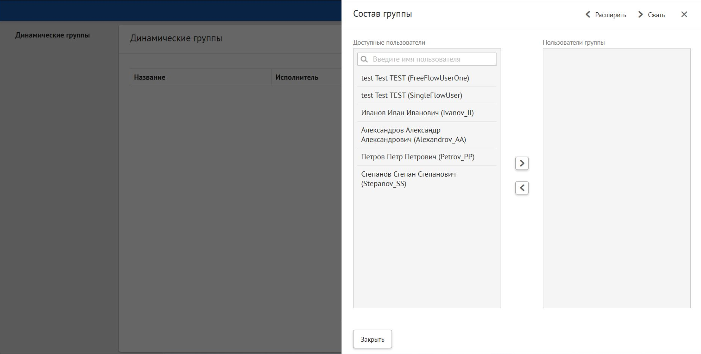Select user SingleFlowUser in list
701x354 pixels.
(x=411, y=95)
